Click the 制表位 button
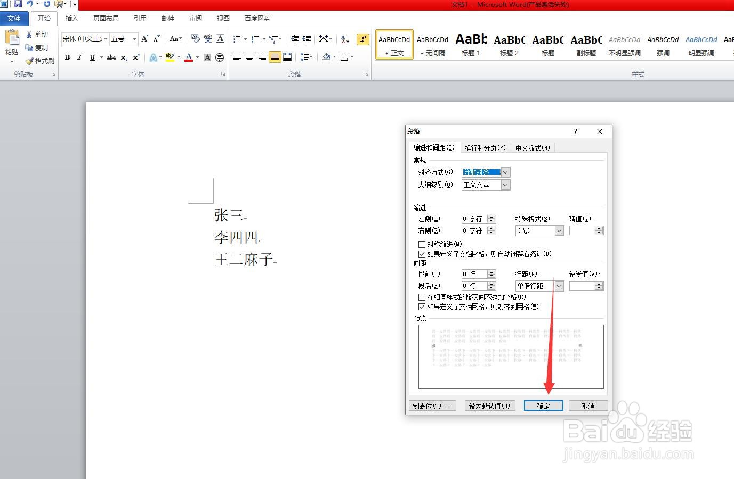 point(432,406)
